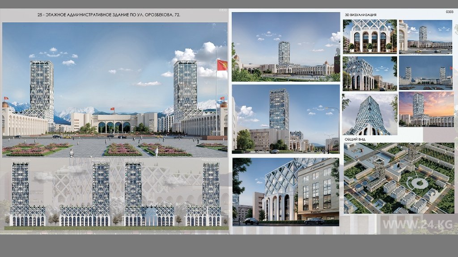The image size is (458, 257).
Task: Click the middle column's top tower render
Action: pos(285,47)
